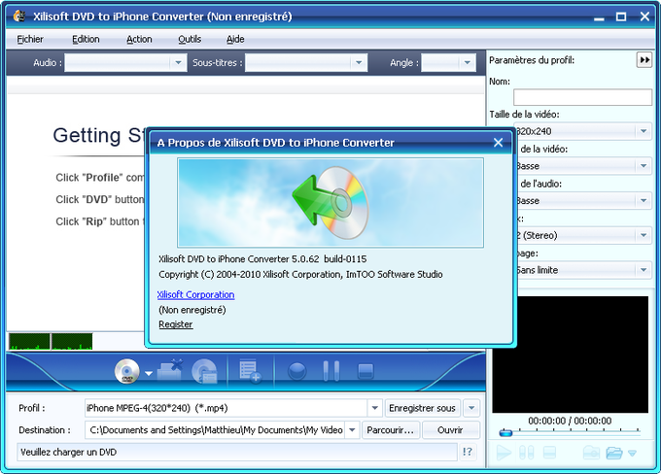Expand the DVD button arrow menu
The image size is (661, 474).
[x=149, y=373]
